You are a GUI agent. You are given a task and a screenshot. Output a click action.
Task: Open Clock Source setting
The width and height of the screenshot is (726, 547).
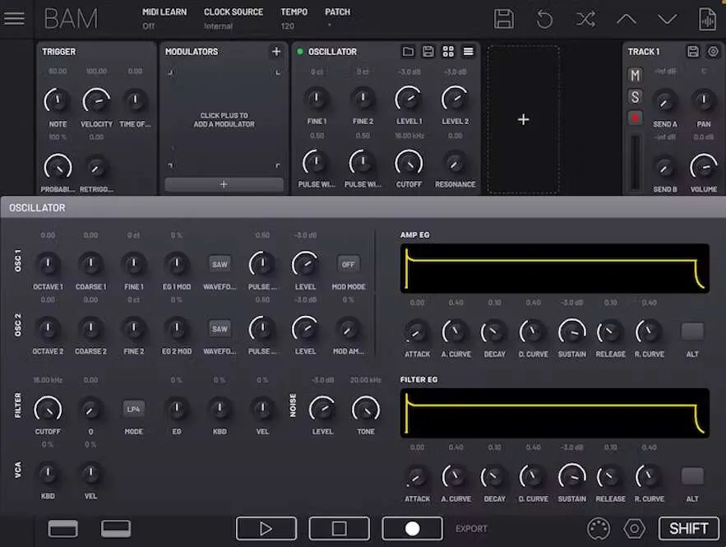[234, 19]
